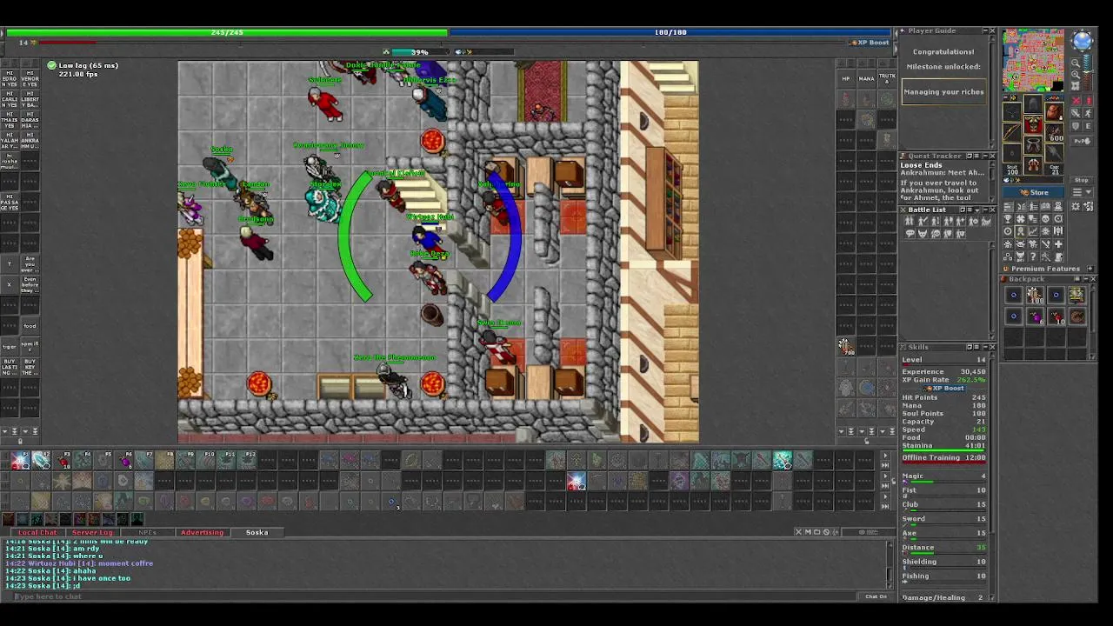Collapse the Backpack panel
Image resolution: width=1113 pixels, height=626 pixels.
click(x=1087, y=279)
